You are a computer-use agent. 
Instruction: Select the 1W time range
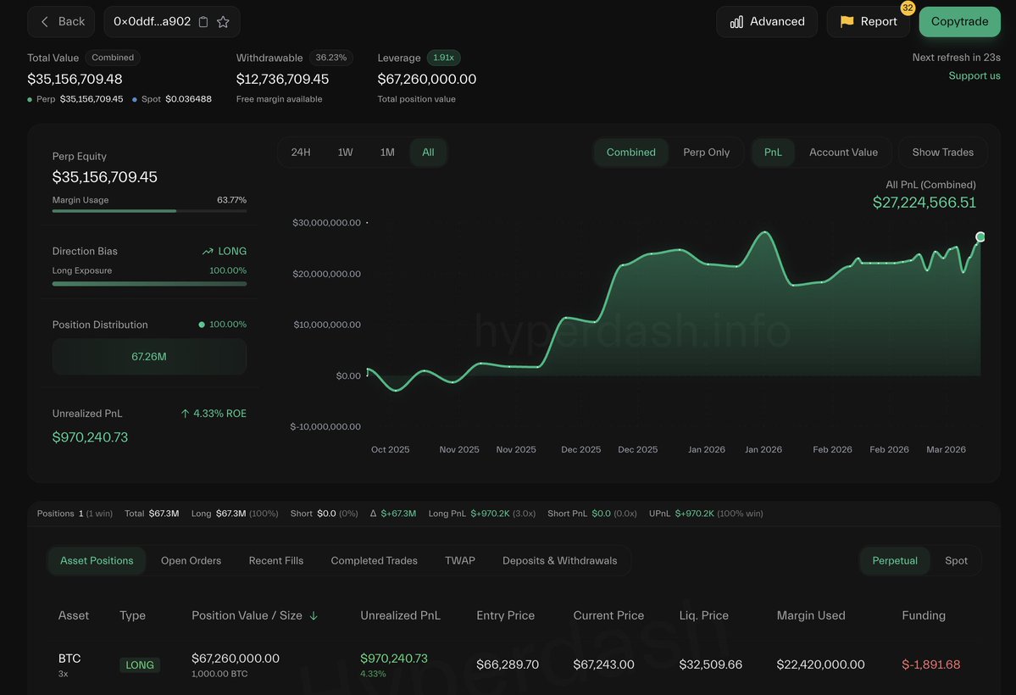[x=346, y=153]
